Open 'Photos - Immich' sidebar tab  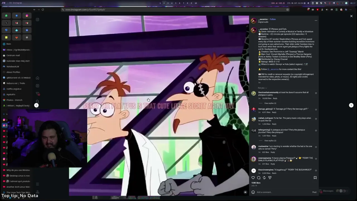tap(17, 100)
